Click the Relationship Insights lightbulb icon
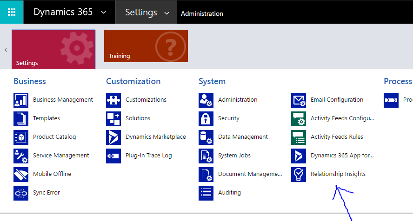Screen dimensions: 413x221 point(299,175)
